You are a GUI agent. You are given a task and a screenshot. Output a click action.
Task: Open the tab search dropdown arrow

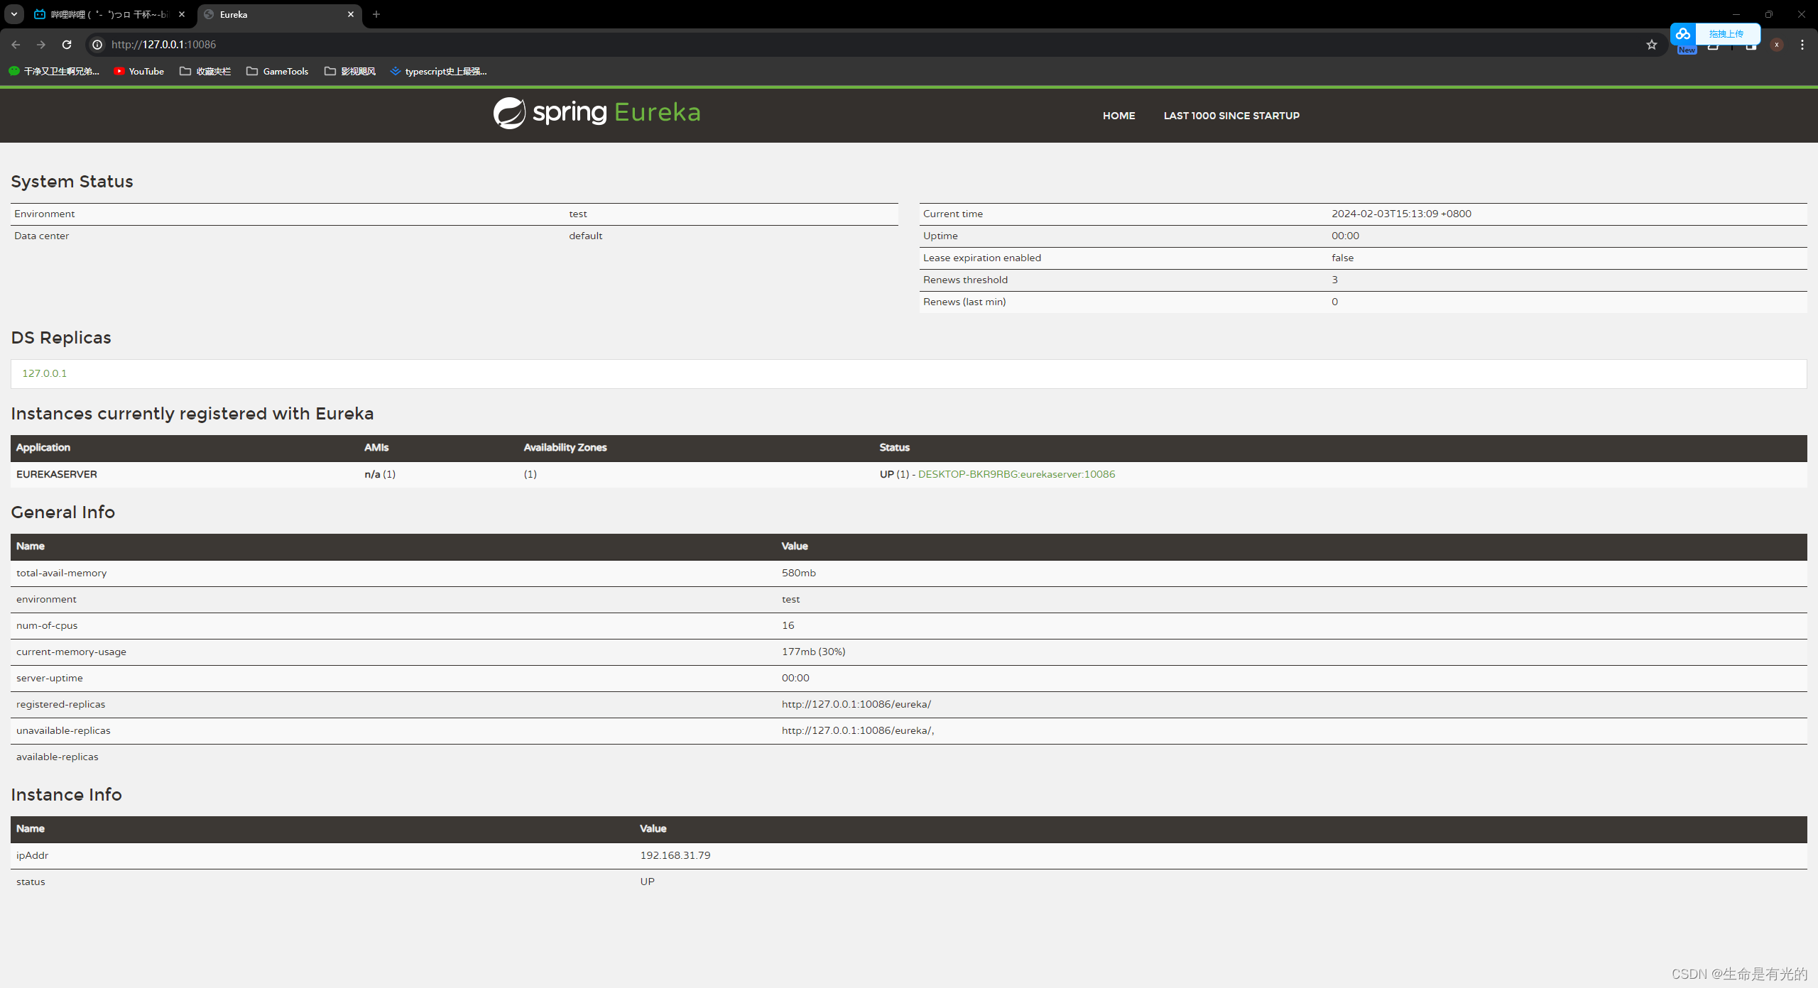[14, 14]
